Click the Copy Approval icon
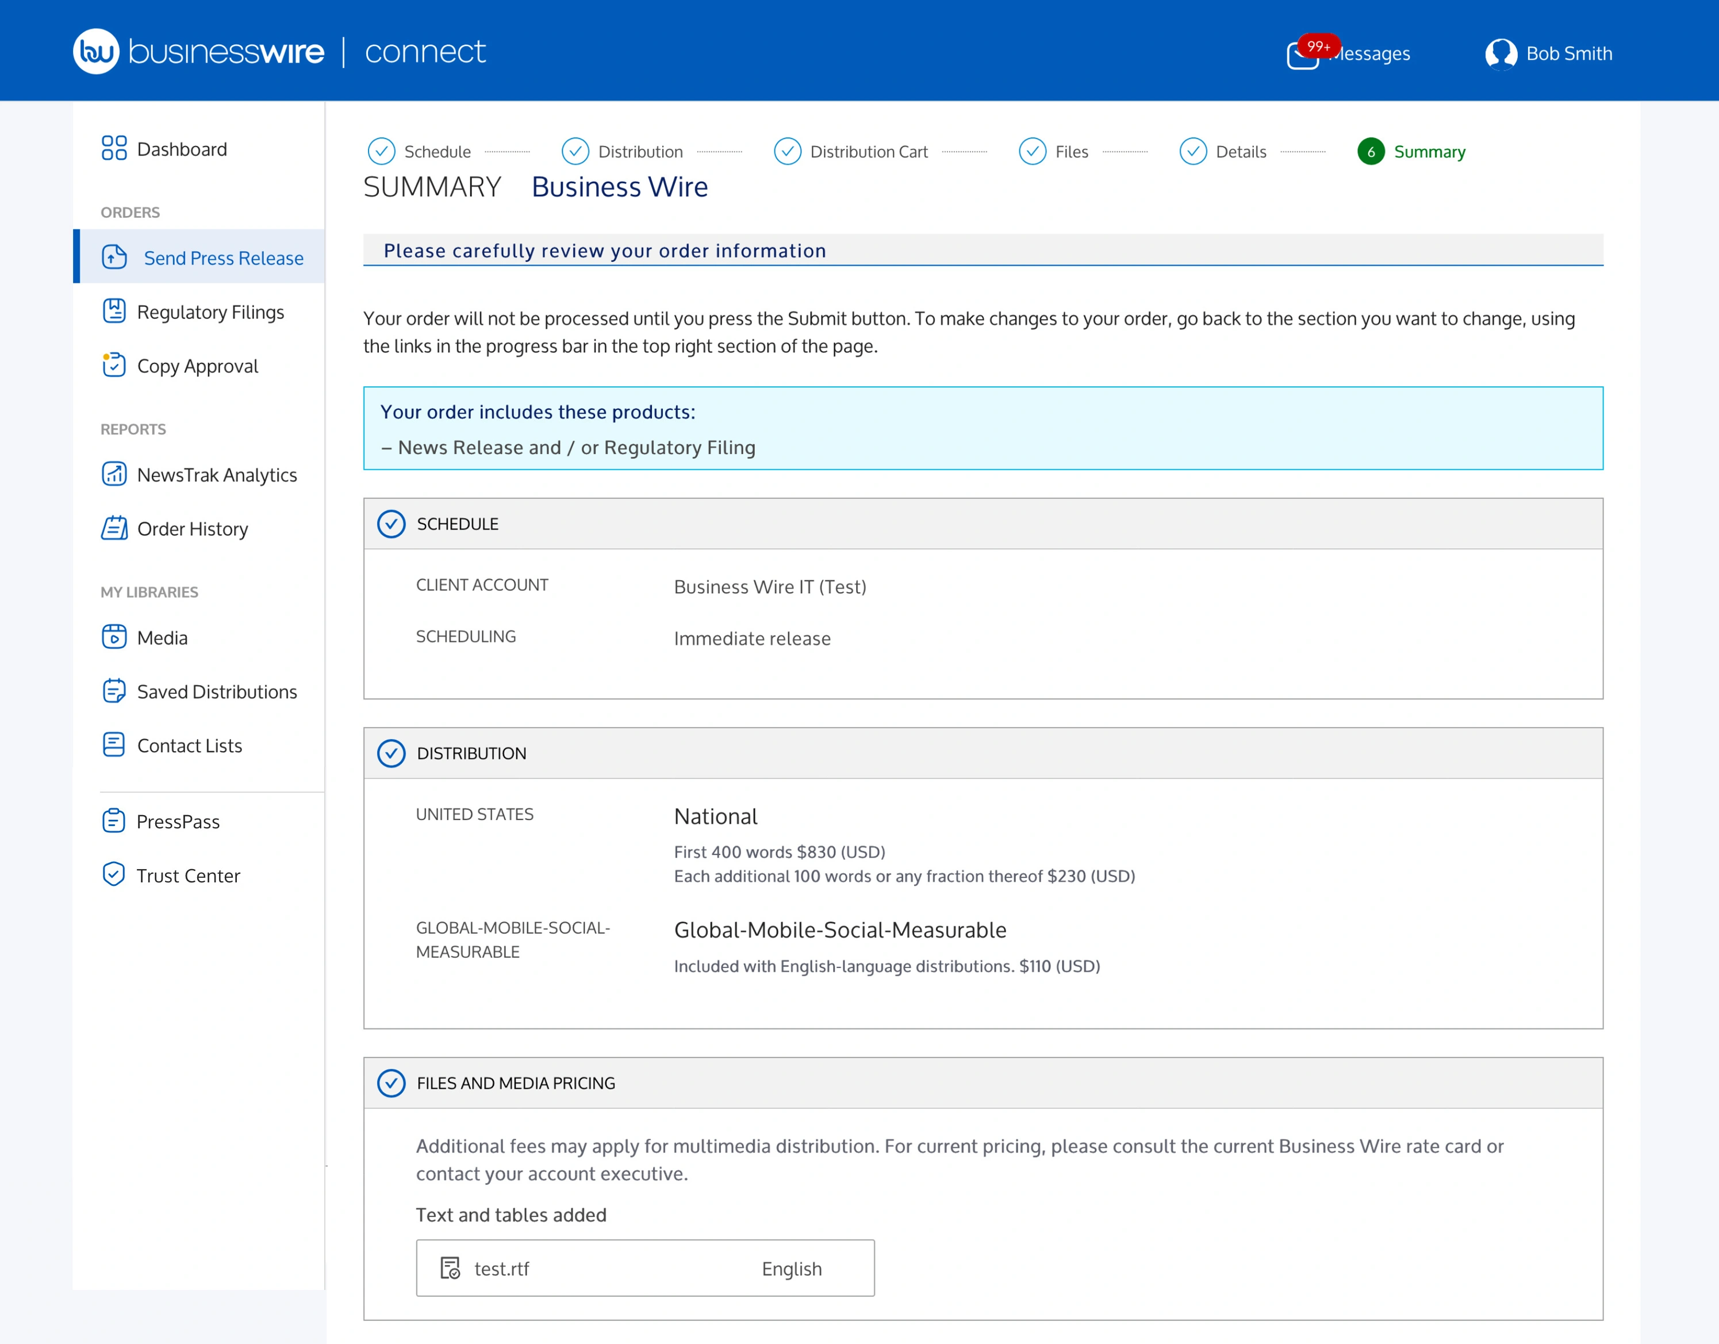This screenshot has height=1344, width=1719. [x=114, y=365]
